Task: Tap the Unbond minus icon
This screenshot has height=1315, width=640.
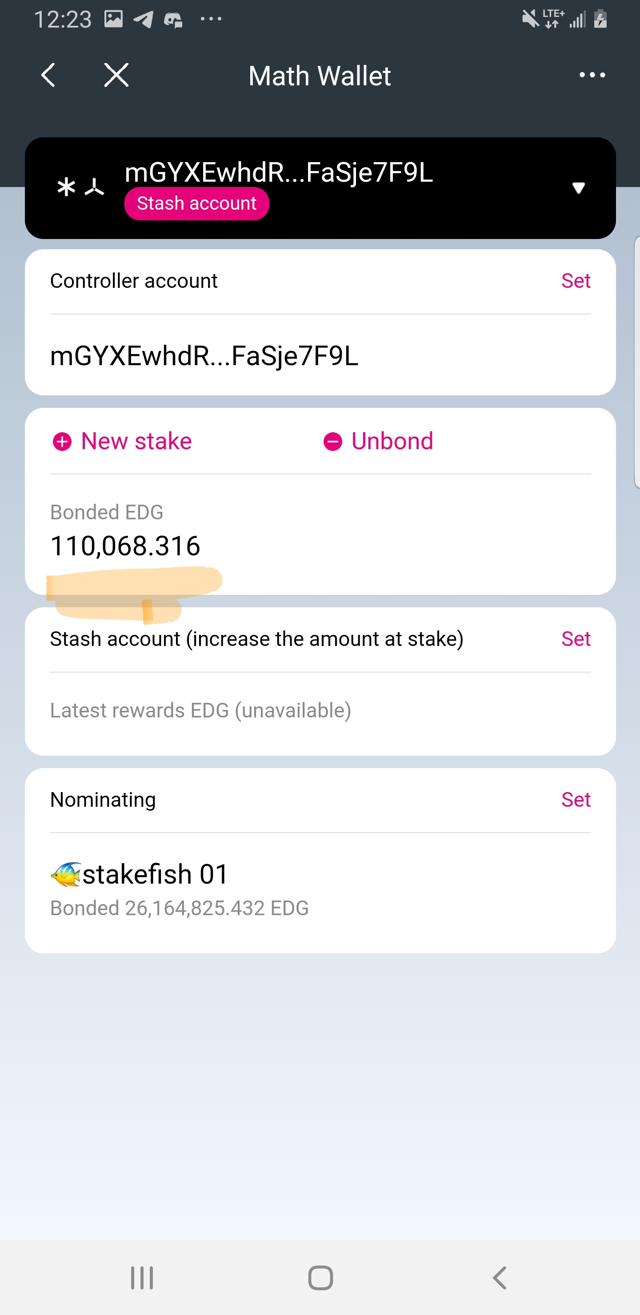Action: click(332, 442)
